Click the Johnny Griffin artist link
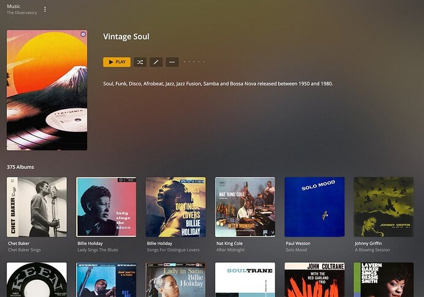This screenshot has width=424, height=297. coord(368,243)
